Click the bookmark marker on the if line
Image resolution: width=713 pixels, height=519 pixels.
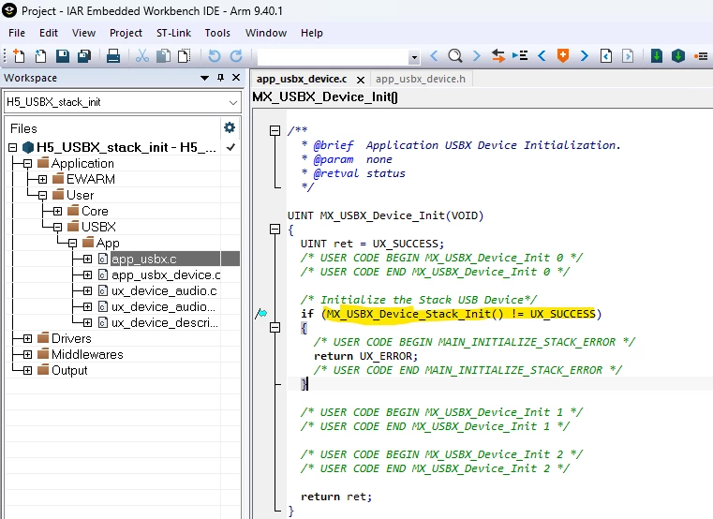[x=261, y=314]
